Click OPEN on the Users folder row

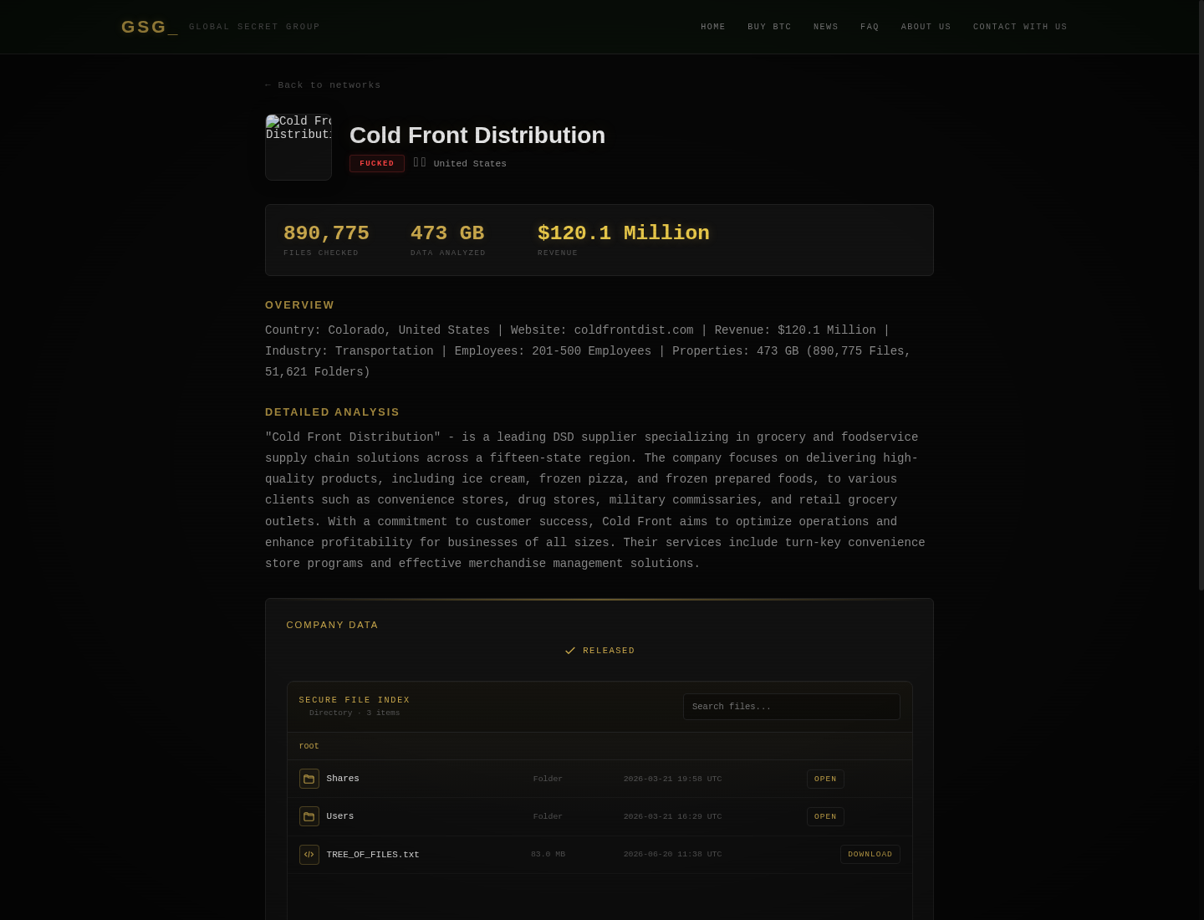825,816
